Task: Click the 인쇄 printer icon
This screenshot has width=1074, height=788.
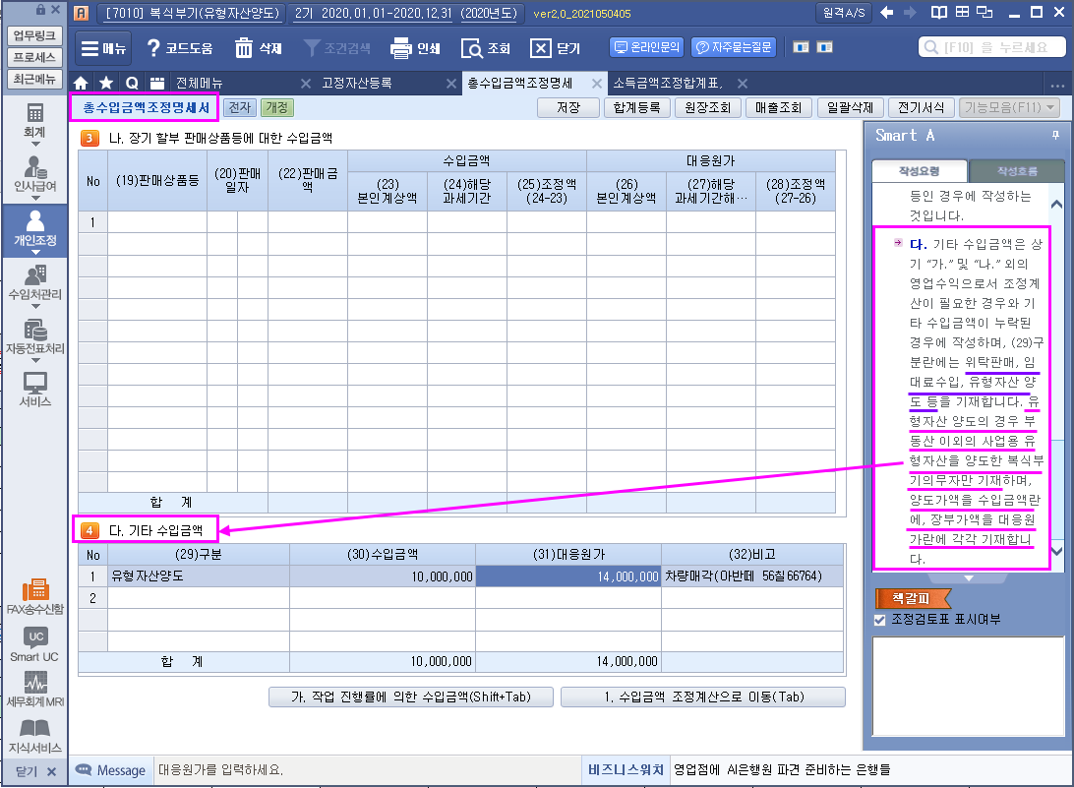Action: [400, 48]
